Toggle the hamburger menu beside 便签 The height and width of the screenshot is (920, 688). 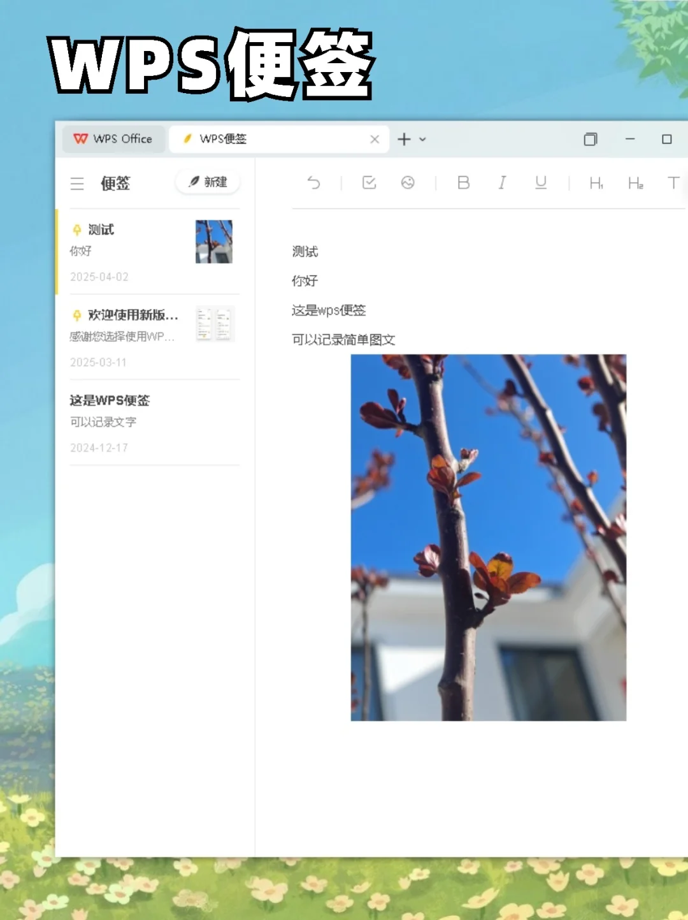(77, 184)
